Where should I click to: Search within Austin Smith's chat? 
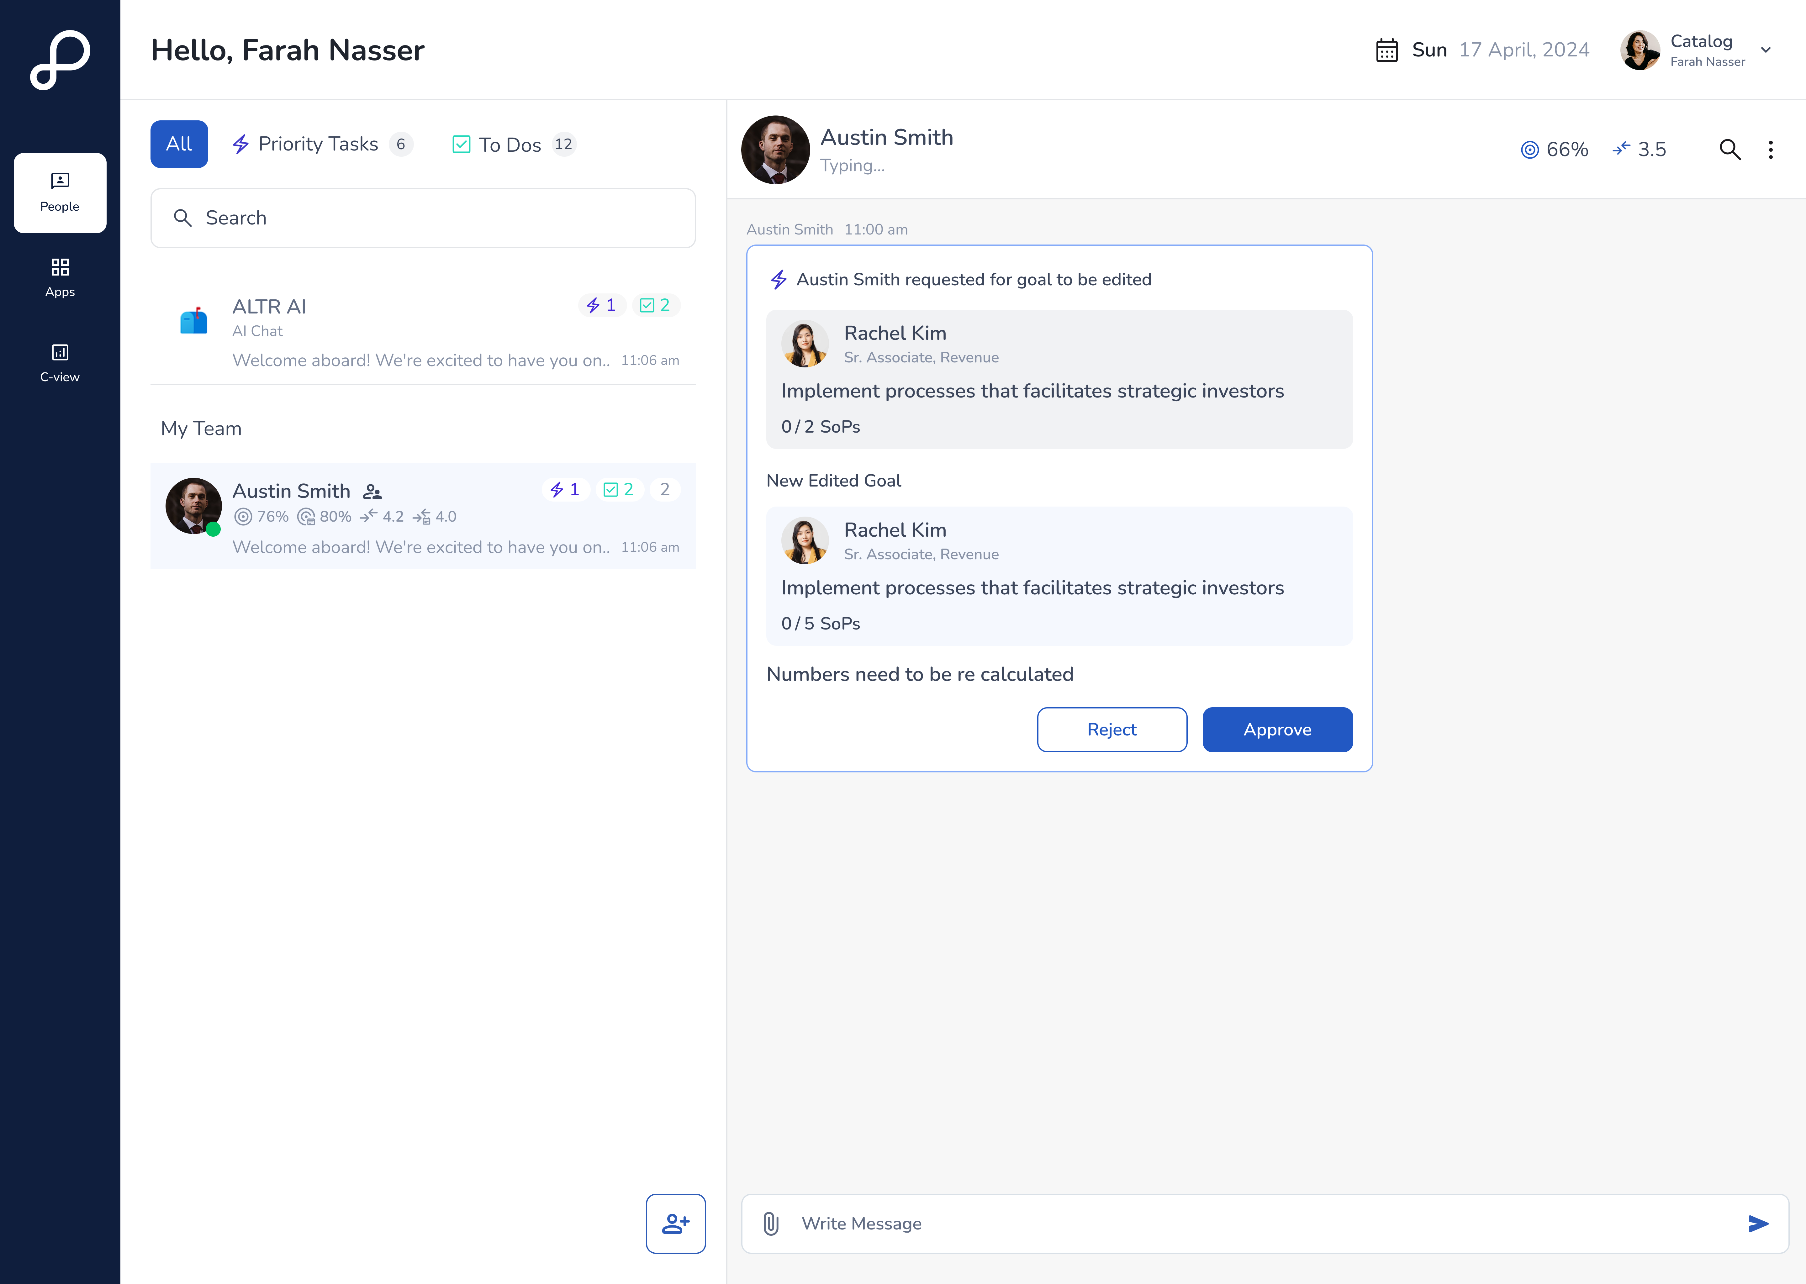pos(1729,150)
